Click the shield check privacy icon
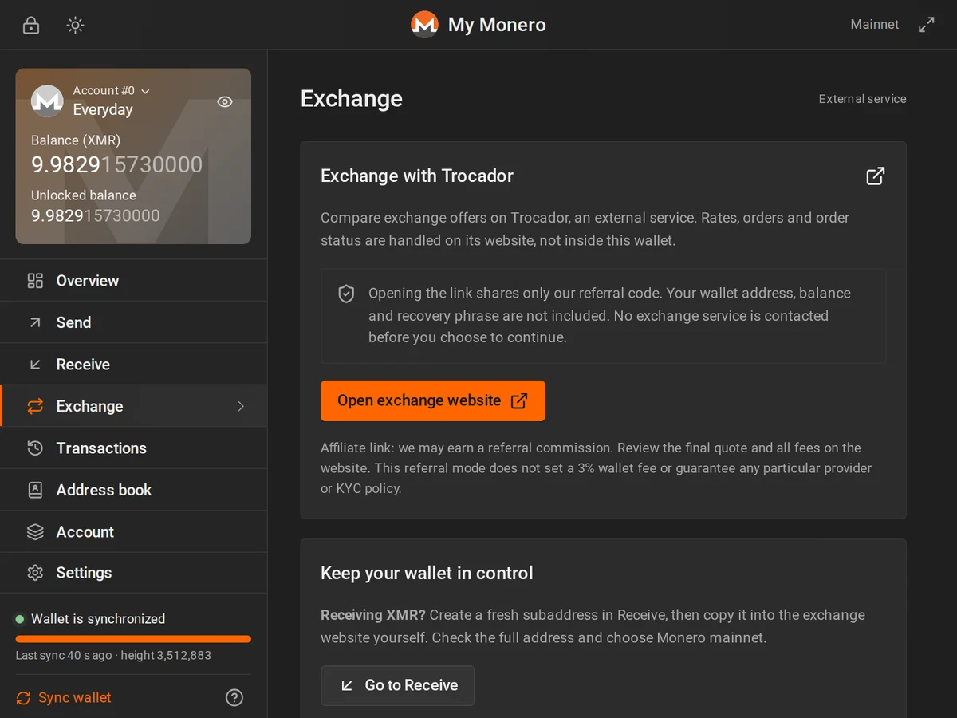Image resolution: width=957 pixels, height=718 pixels. pyautogui.click(x=346, y=294)
